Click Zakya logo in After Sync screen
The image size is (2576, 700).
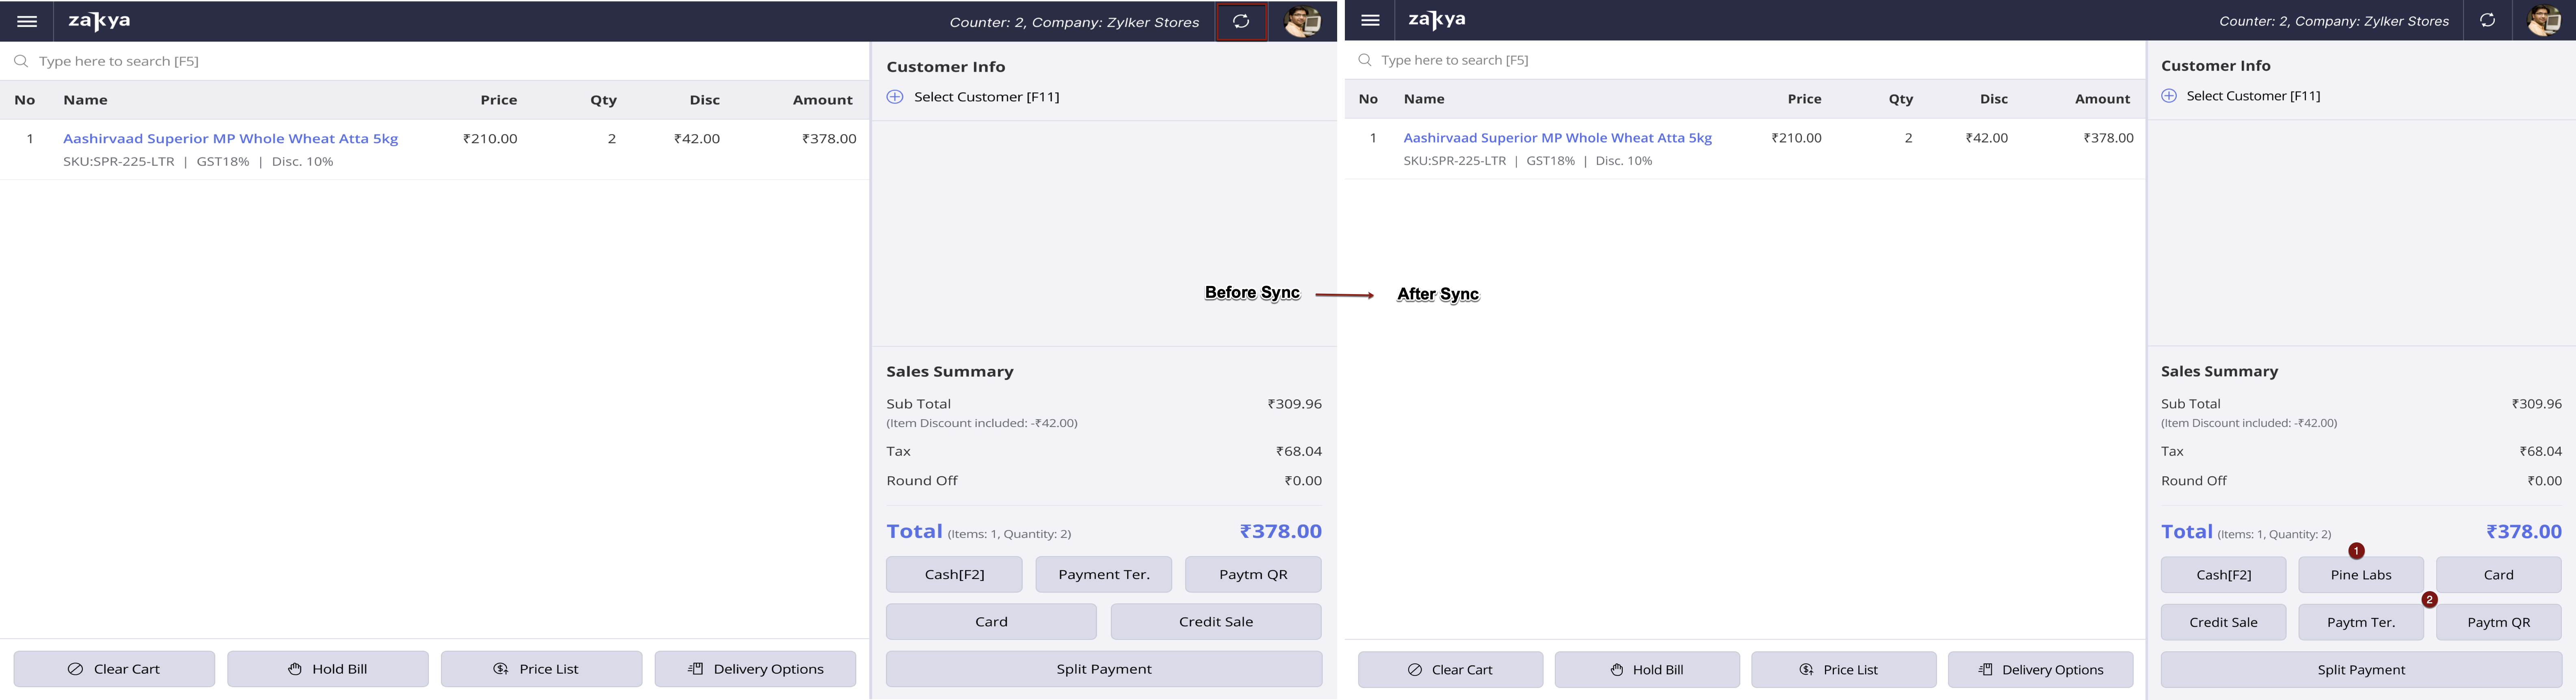pos(1437,20)
